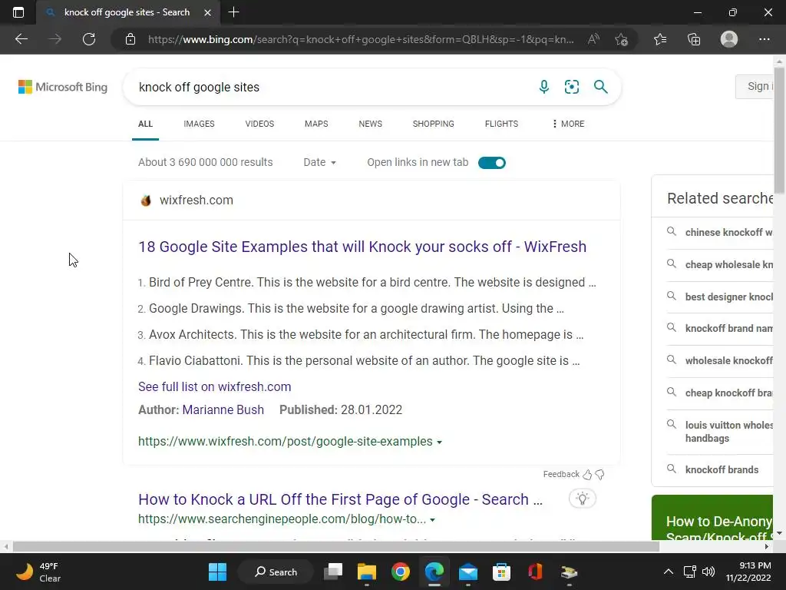
Task: Add page to favorites star icon
Action: coord(622,39)
